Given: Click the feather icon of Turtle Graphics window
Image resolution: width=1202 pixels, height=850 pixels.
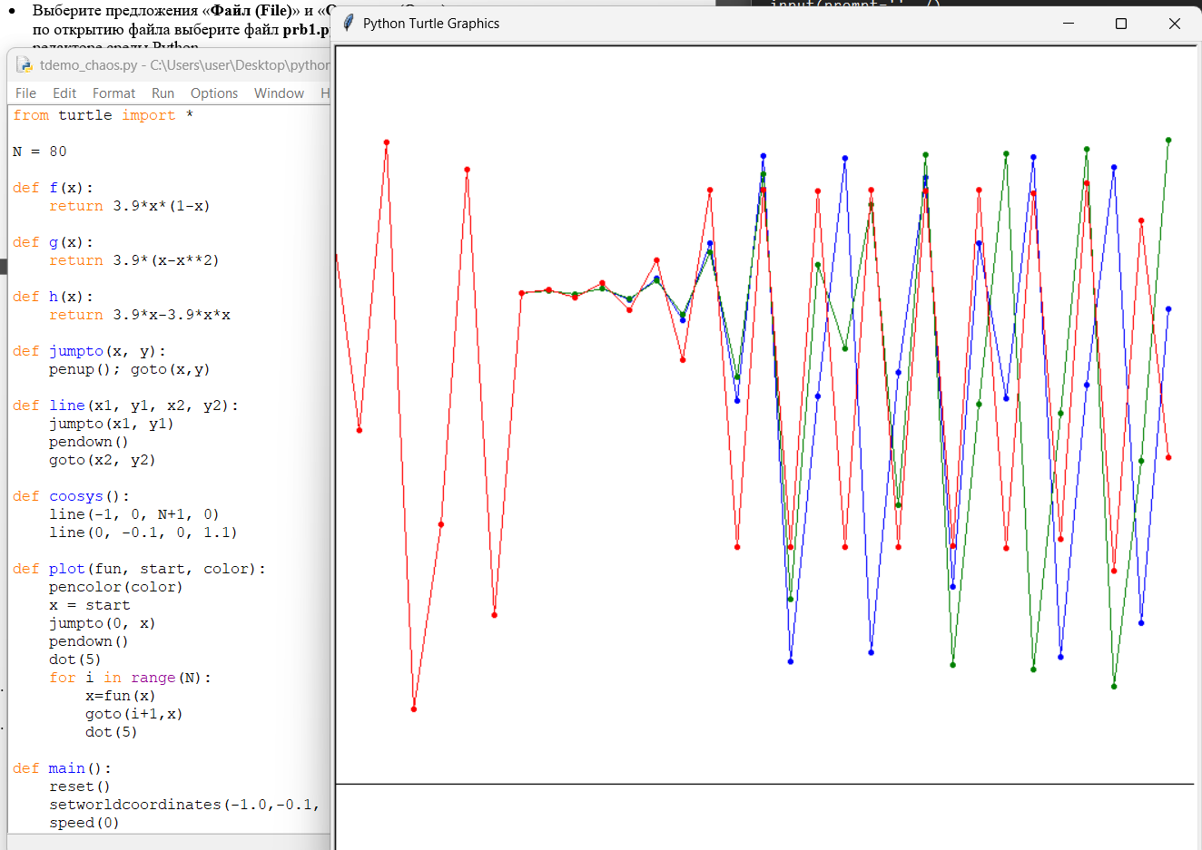Looking at the screenshot, I should [x=348, y=24].
